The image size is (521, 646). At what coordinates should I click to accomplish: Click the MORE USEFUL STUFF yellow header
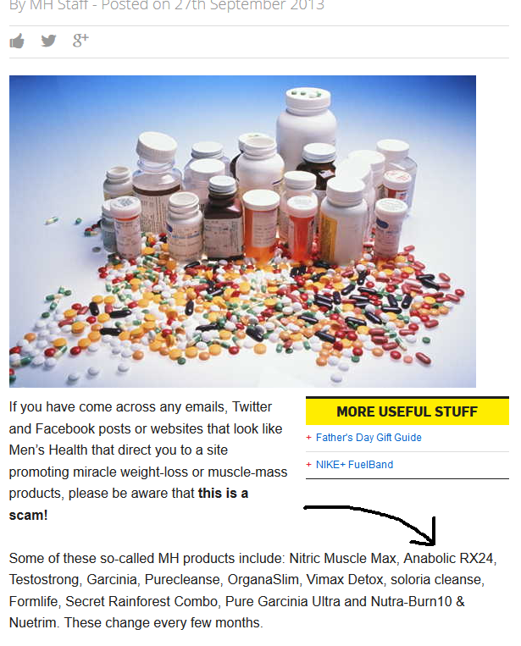[407, 411]
